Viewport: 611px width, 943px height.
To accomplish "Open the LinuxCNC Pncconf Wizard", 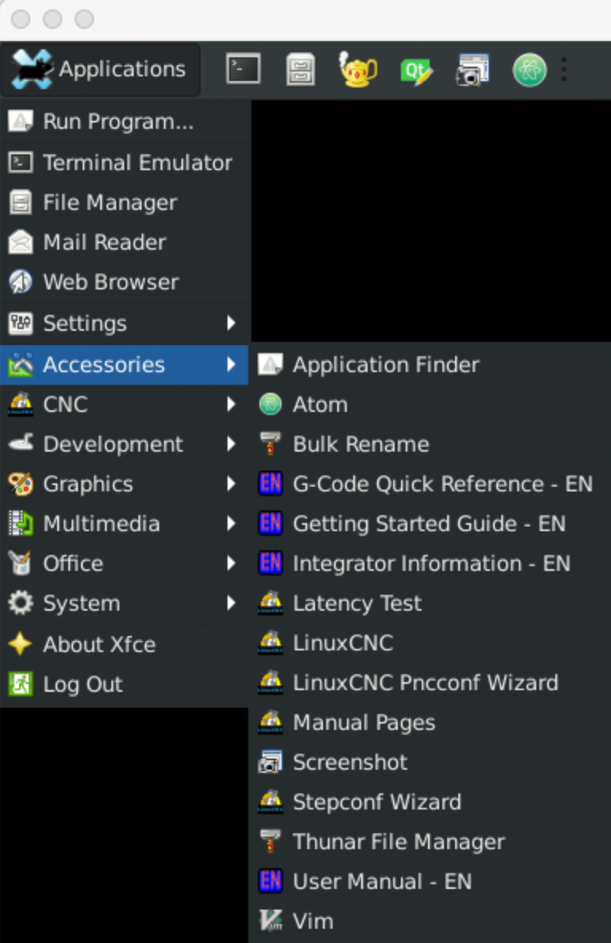I will pos(426,682).
